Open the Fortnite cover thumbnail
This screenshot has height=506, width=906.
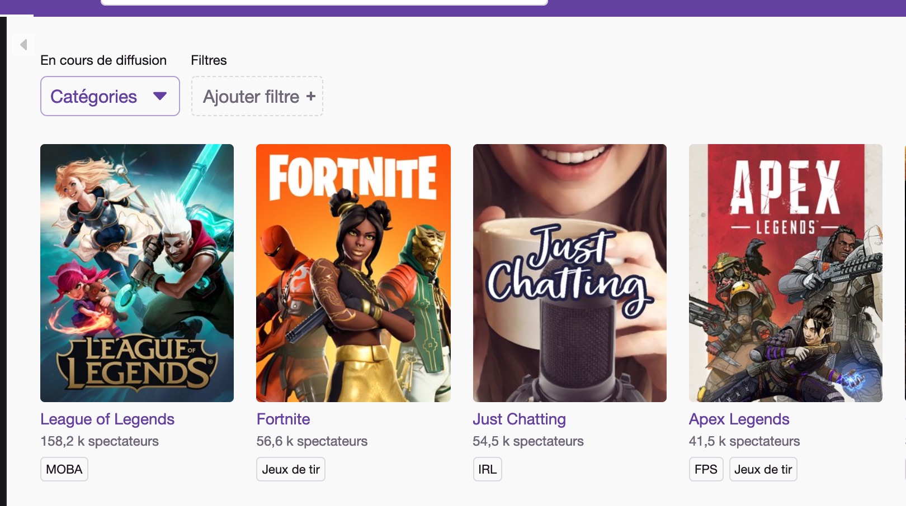pos(353,273)
